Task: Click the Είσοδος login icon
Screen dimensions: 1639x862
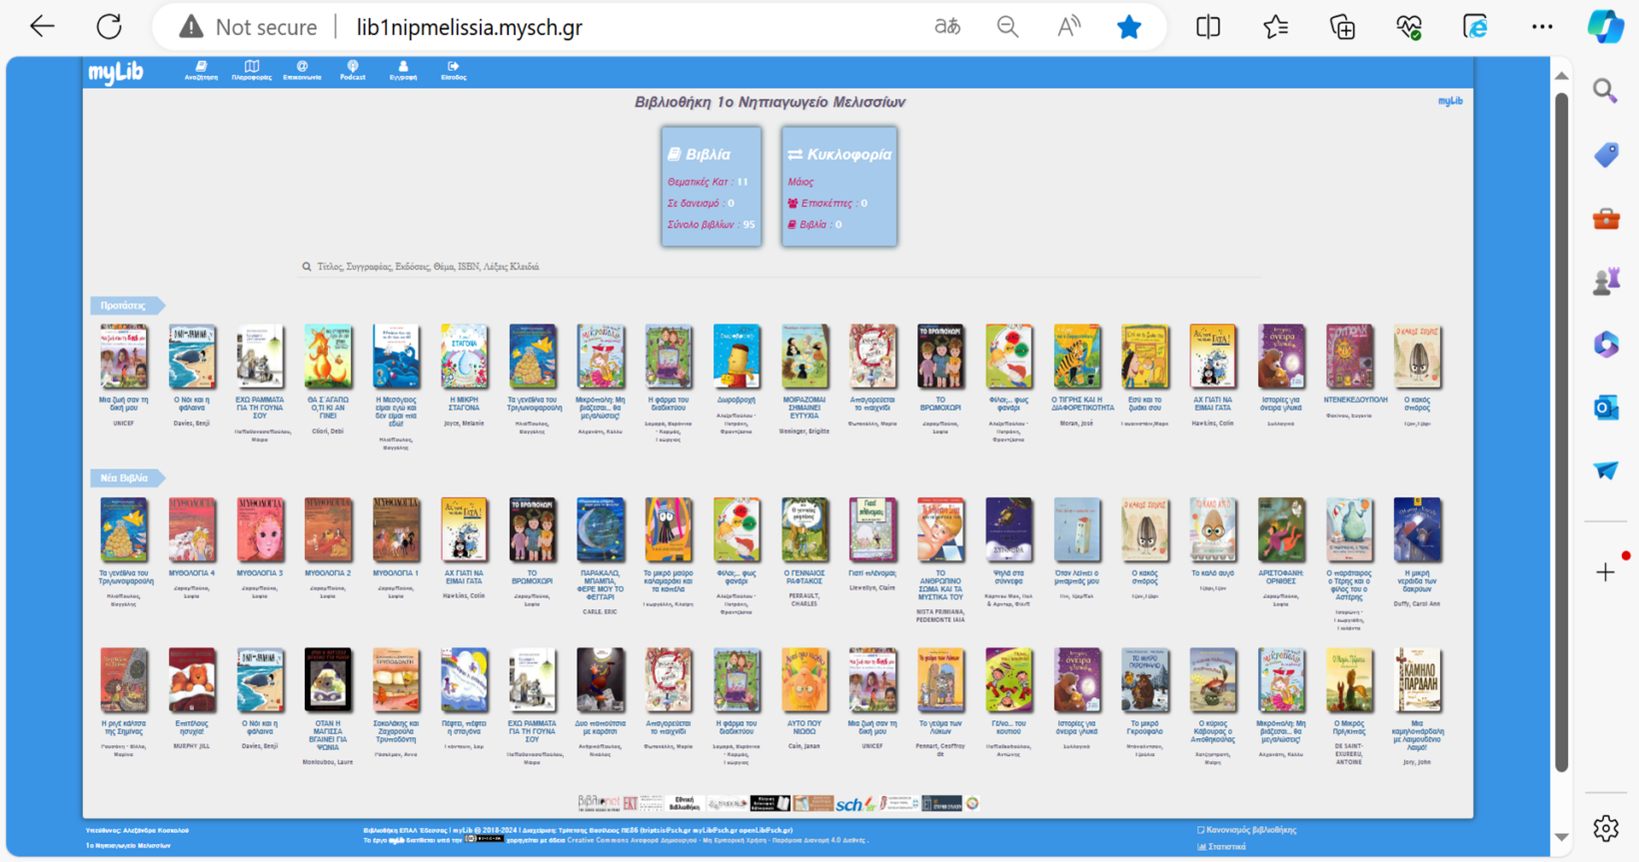Action: (454, 70)
